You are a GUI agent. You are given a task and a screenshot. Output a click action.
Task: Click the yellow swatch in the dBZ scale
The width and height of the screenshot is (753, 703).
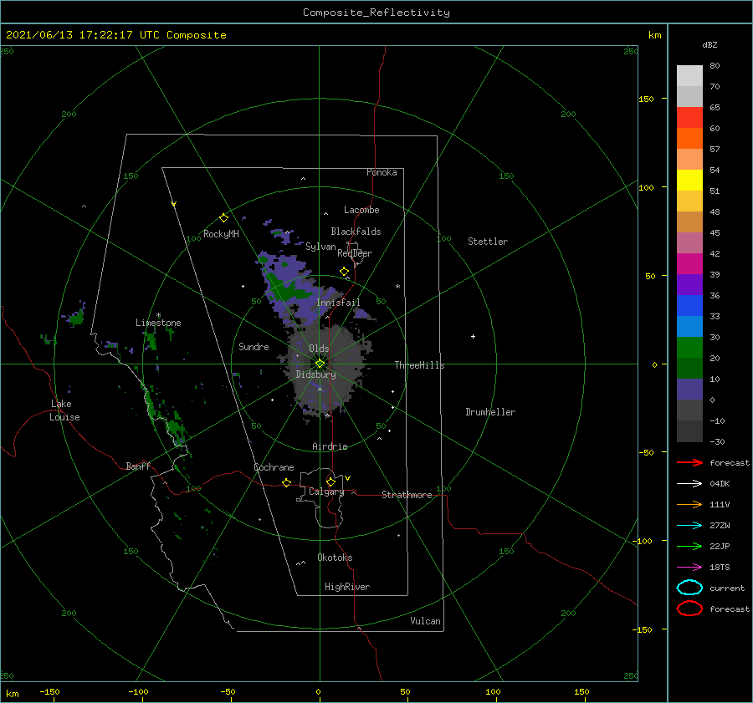[689, 181]
